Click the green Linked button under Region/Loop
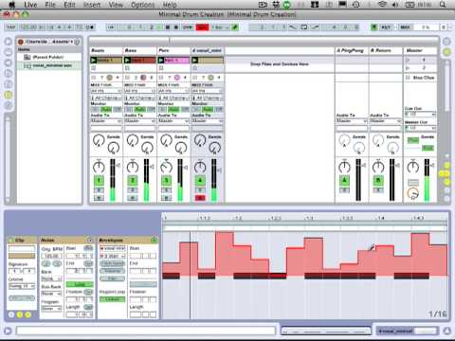Screen dimensions: 455x341 113,299
